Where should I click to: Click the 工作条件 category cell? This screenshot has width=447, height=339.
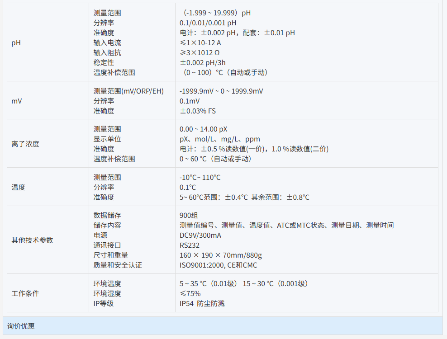point(25,293)
